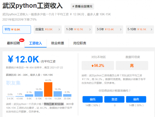This screenshot has width=155, height=117.
Task: Open the 最新招聘 tab
Action: coord(13,43)
